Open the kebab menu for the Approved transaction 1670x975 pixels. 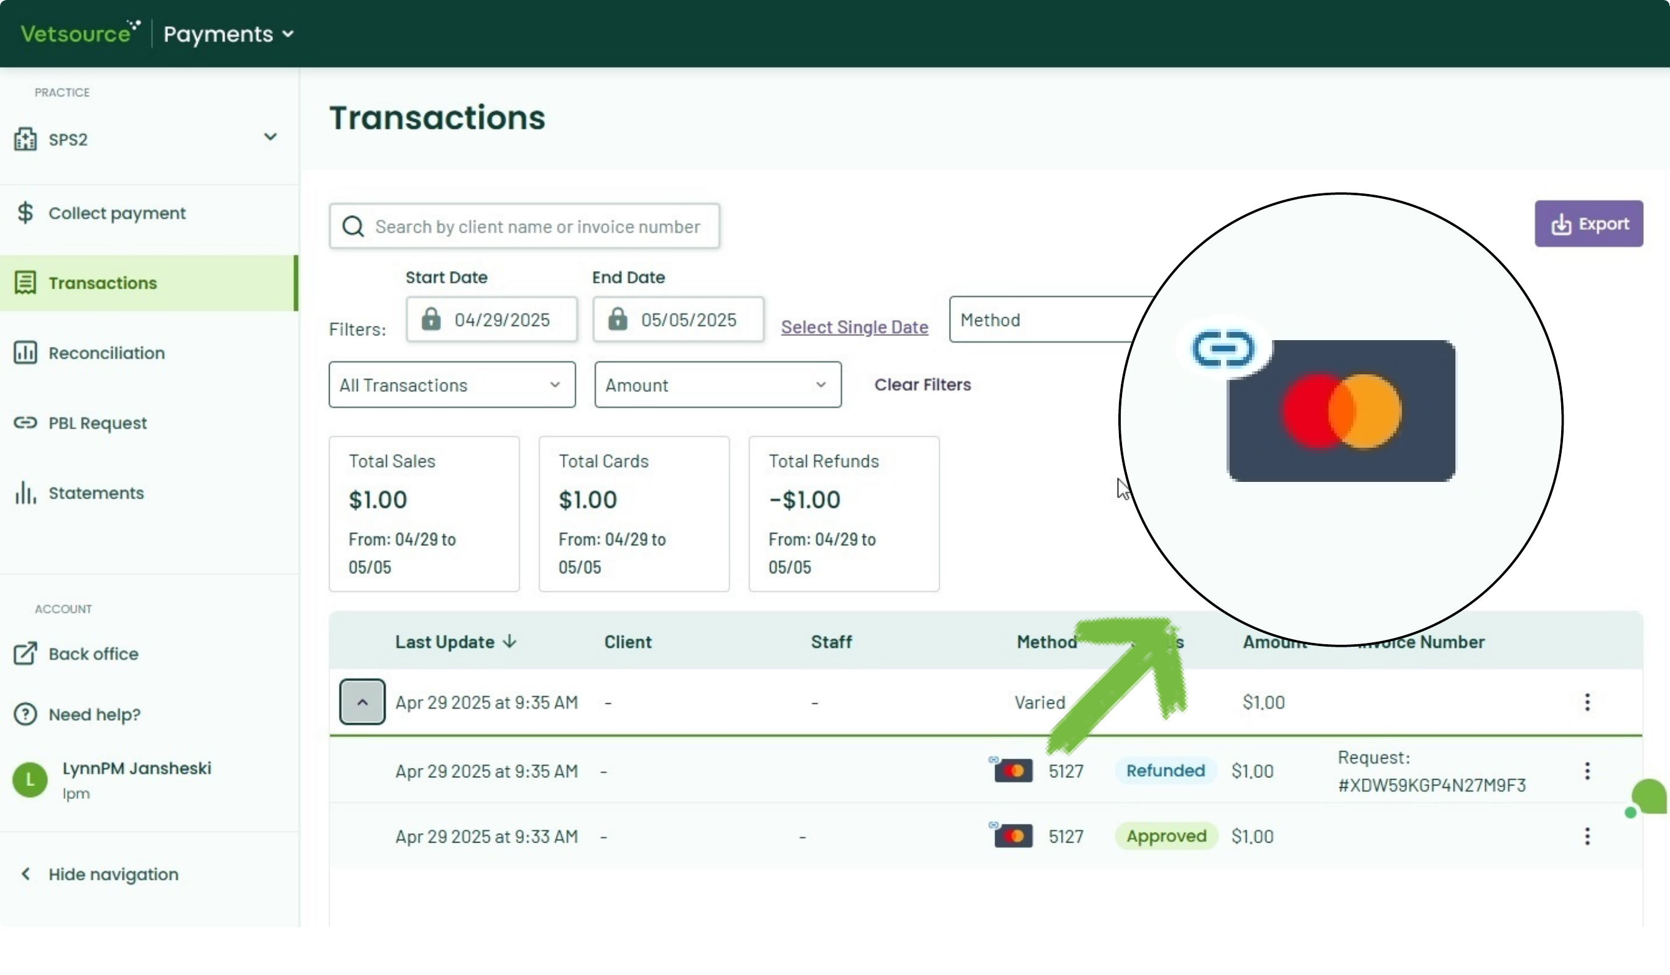click(1587, 836)
